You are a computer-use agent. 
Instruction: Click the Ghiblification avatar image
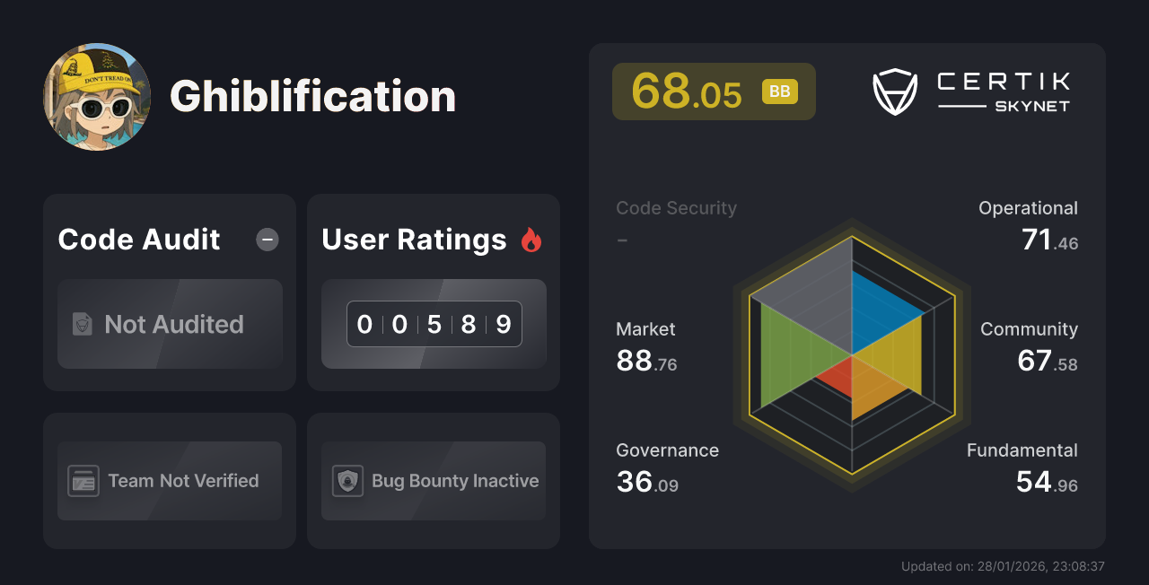coord(96,96)
